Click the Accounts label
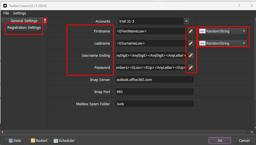This screenshot has height=145, width=256. point(103,21)
